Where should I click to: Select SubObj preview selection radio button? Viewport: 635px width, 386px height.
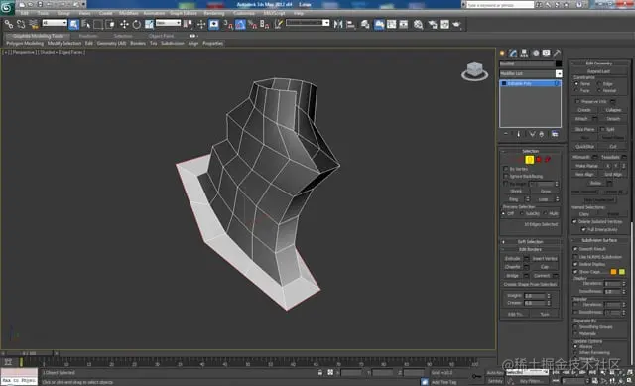point(522,214)
